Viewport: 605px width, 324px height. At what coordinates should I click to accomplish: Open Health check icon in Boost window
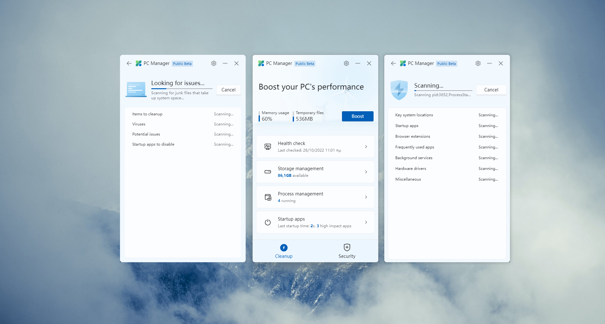click(x=267, y=147)
